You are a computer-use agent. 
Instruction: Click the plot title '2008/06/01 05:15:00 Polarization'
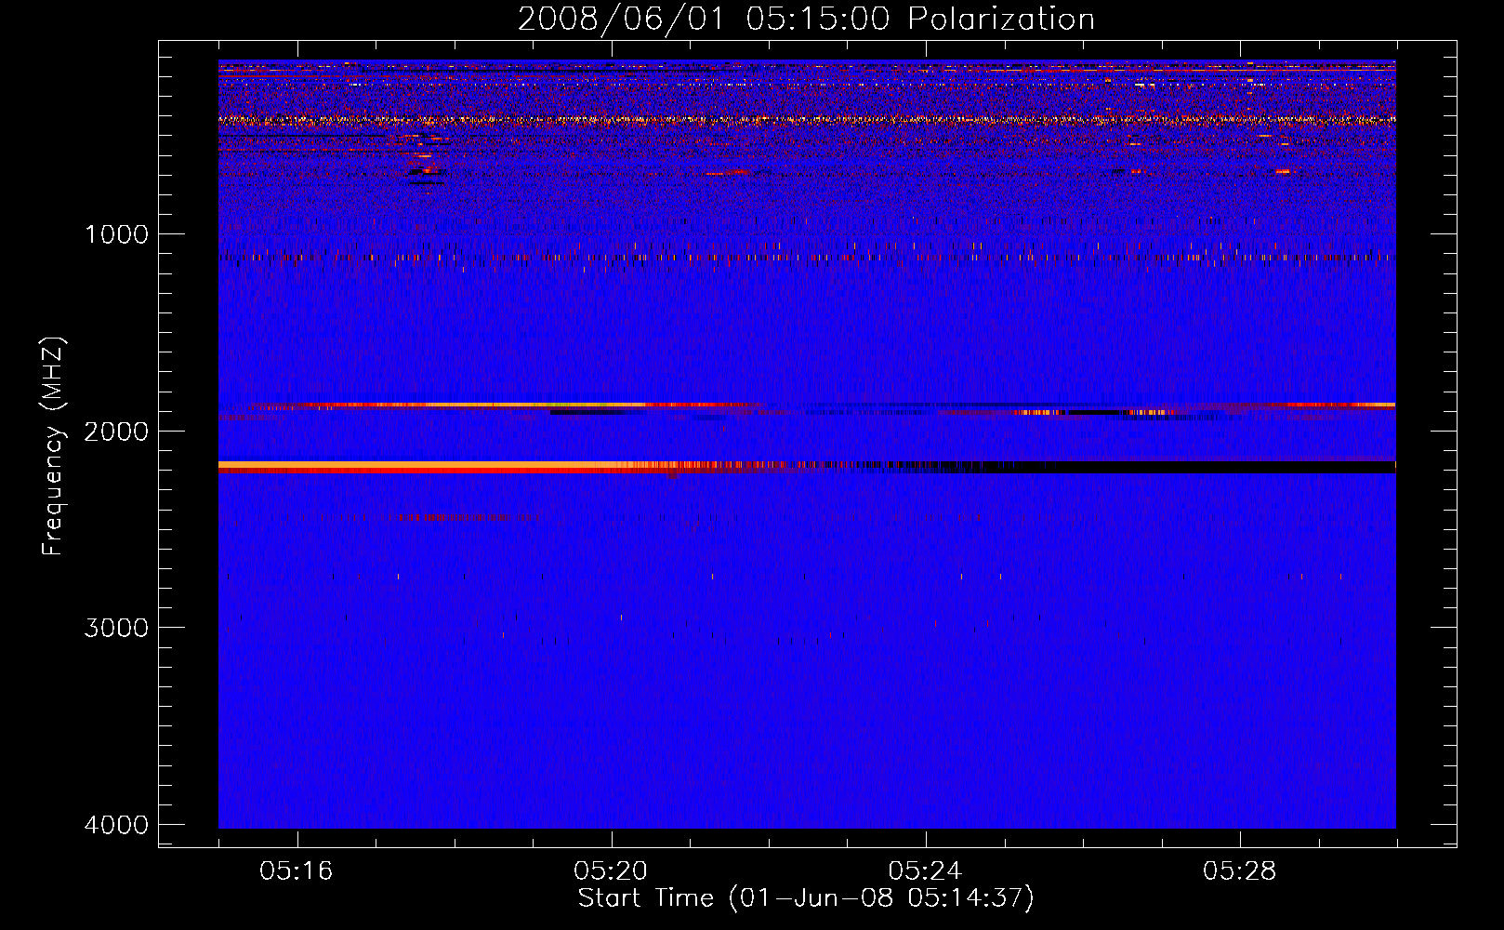[806, 19]
